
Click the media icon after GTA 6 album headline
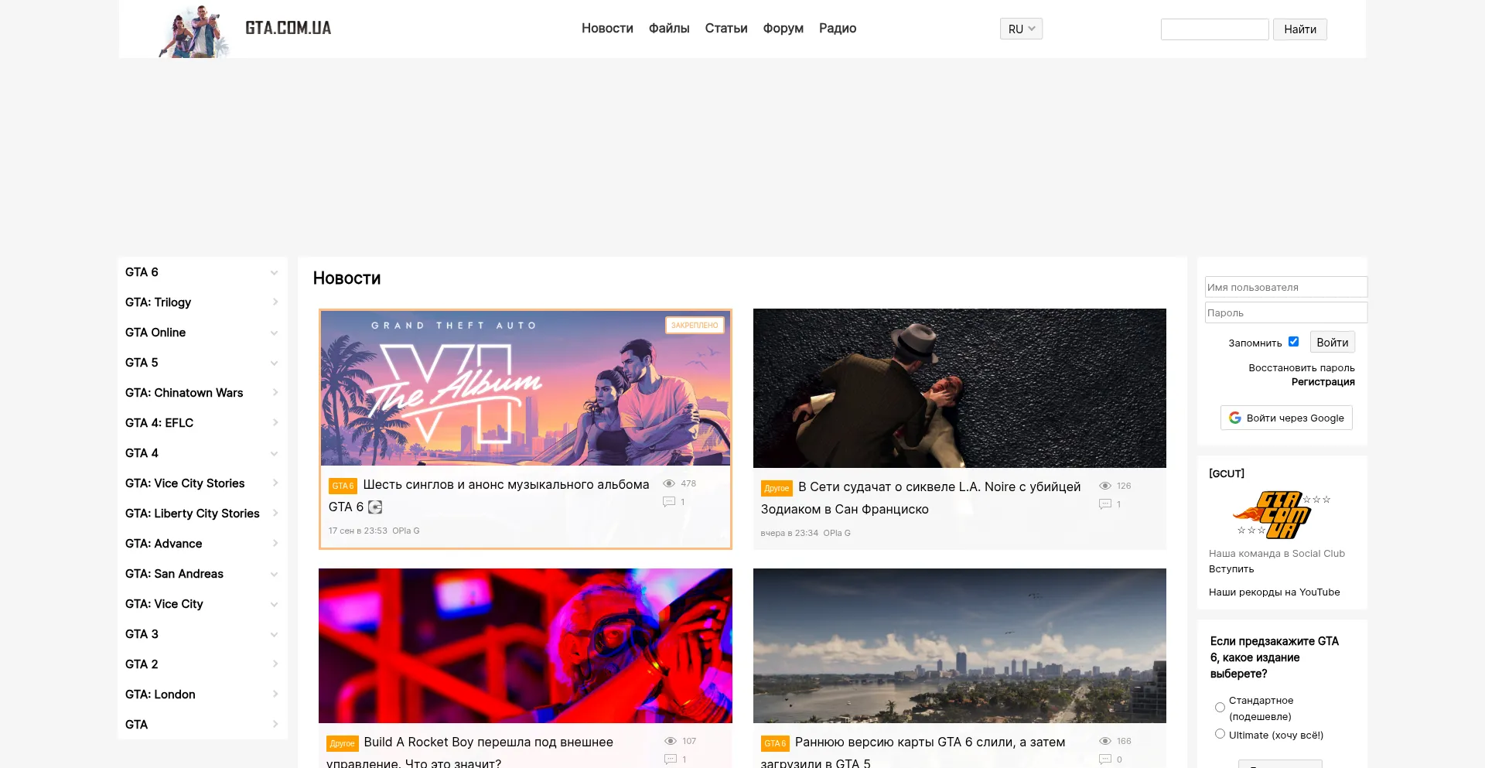pyautogui.click(x=375, y=507)
